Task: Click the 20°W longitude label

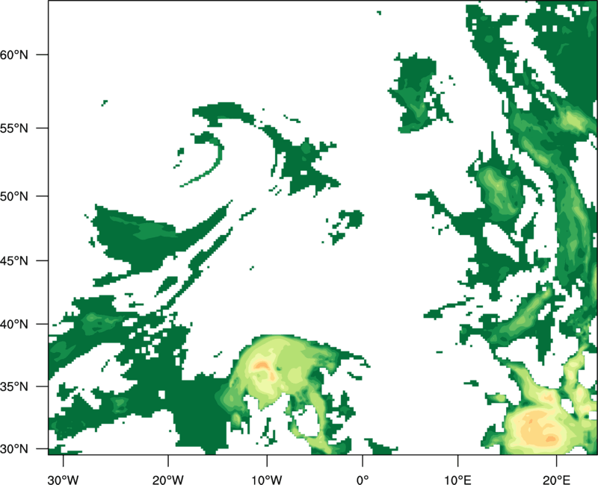Action: (x=167, y=480)
